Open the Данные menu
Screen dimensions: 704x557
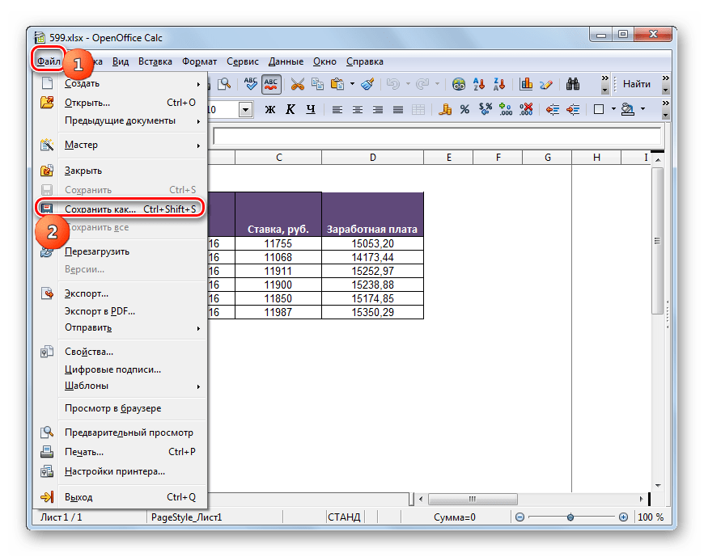[286, 61]
